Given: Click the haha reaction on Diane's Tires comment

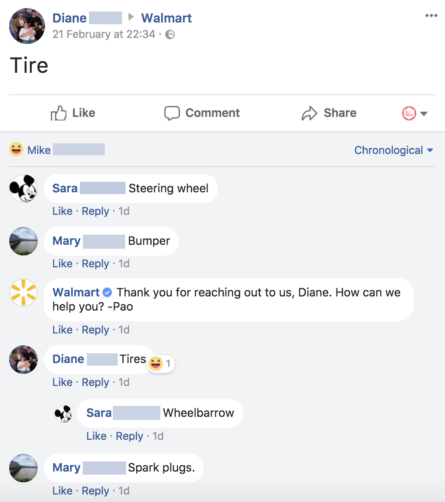Looking at the screenshot, I should [156, 364].
